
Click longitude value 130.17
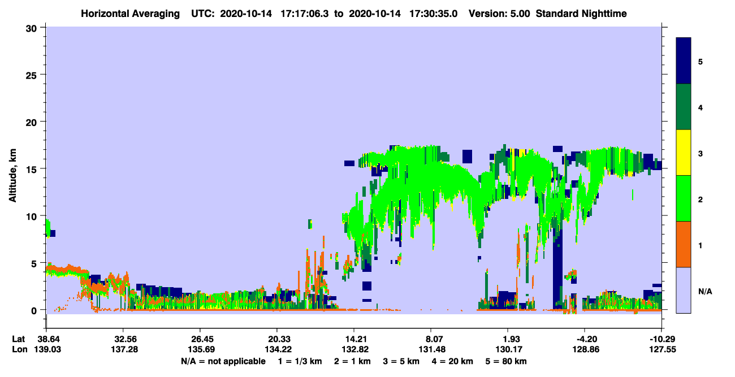click(508, 350)
